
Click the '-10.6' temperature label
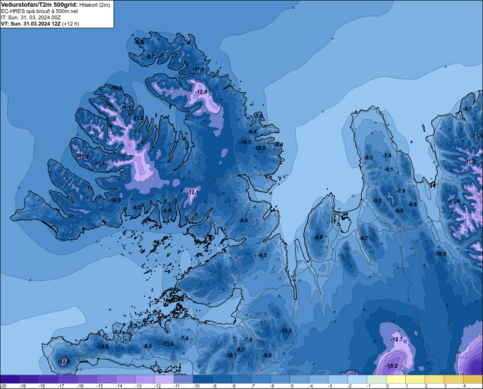point(168,344)
